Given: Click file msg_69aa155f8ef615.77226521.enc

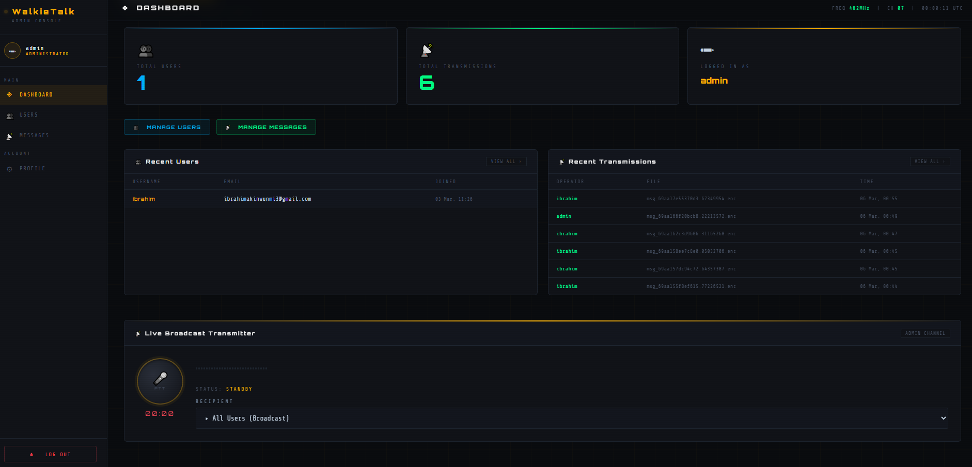Looking at the screenshot, I should point(691,286).
